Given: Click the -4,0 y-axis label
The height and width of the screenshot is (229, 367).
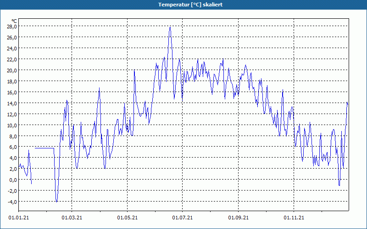Looking at the screenshot, I should click(x=12, y=202).
